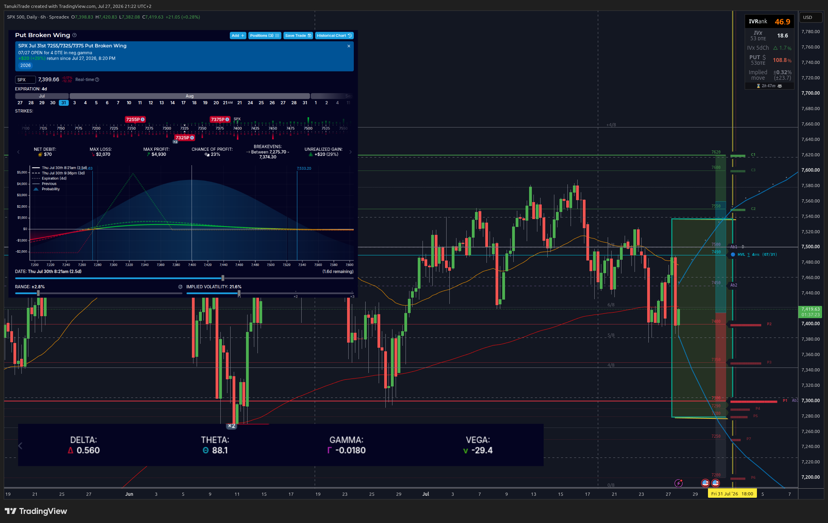Click the NET DEBIT $70 stat
The width and height of the screenshot is (828, 523).
(x=45, y=152)
